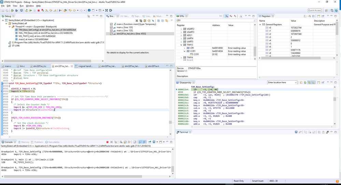Switch to the Problems tab
341x185 pixels.
coord(37,142)
